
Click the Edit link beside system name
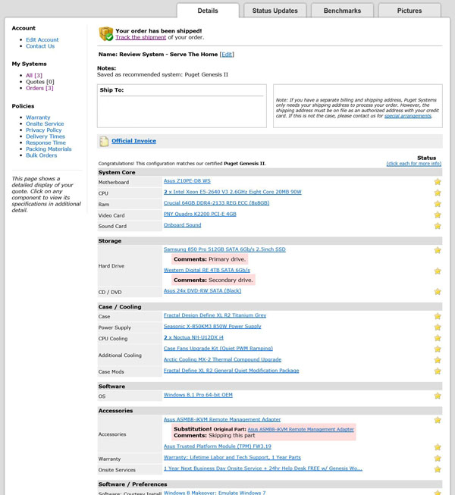click(227, 55)
